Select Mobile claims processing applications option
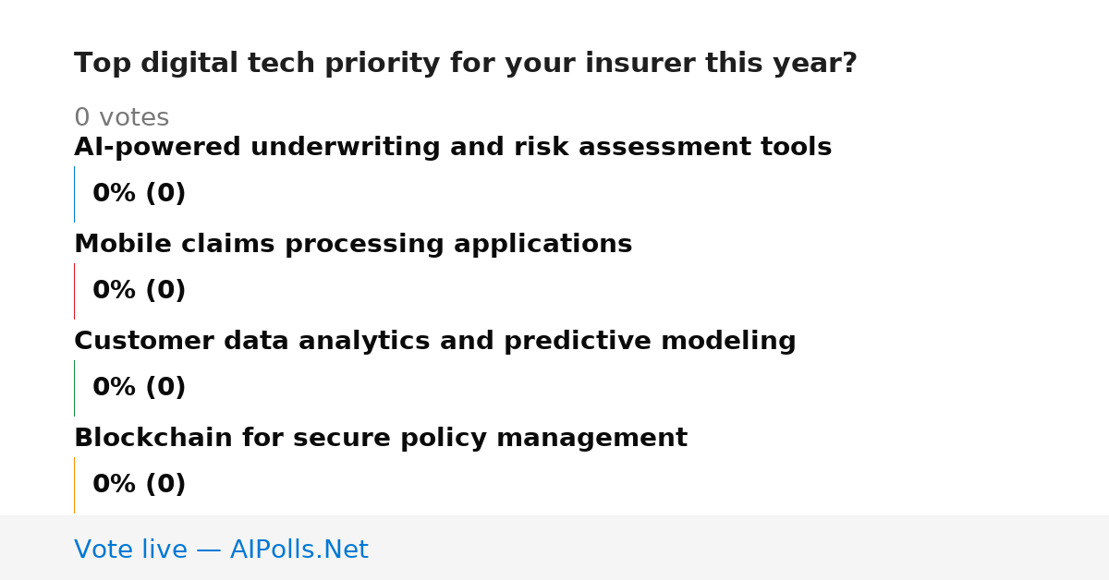Viewport: 1109px width, 580px height. tap(353, 245)
